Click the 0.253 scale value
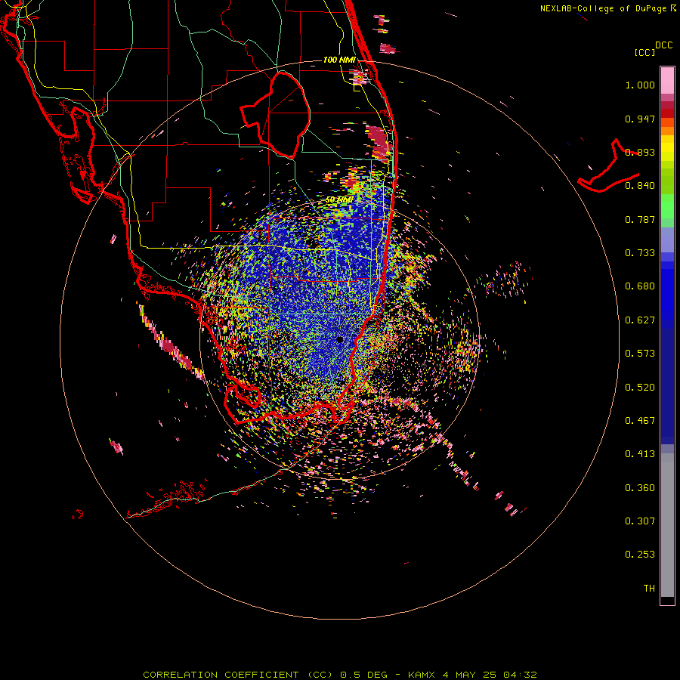680x680 pixels. [640, 555]
